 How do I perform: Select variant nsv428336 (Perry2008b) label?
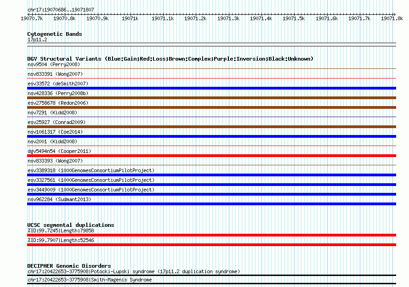coord(58,93)
